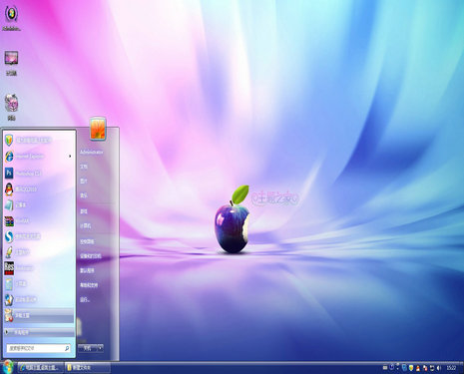Click the network tray icon
This screenshot has height=374, width=464.
[432, 368]
